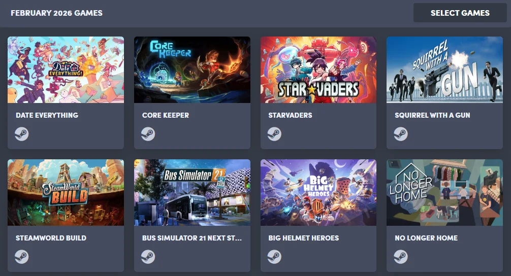Select the Big Helmet Heroes artwork
Screen dimensions: 511x276
[318, 192]
